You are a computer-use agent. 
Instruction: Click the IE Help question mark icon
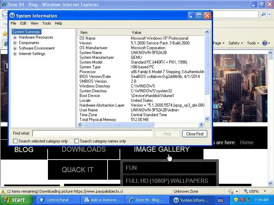click(x=265, y=43)
